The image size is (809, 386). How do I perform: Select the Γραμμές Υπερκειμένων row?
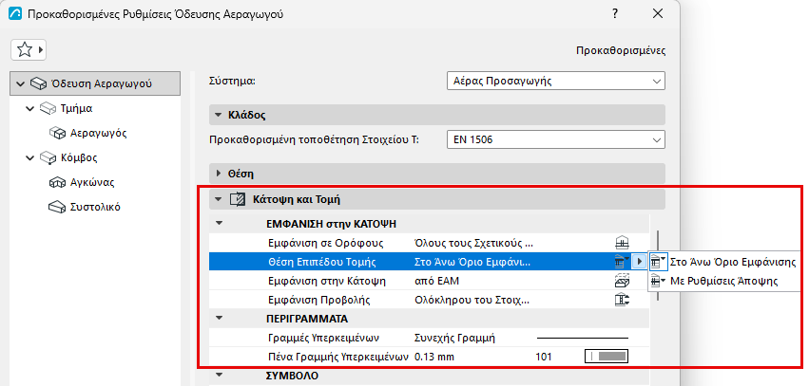pos(430,338)
